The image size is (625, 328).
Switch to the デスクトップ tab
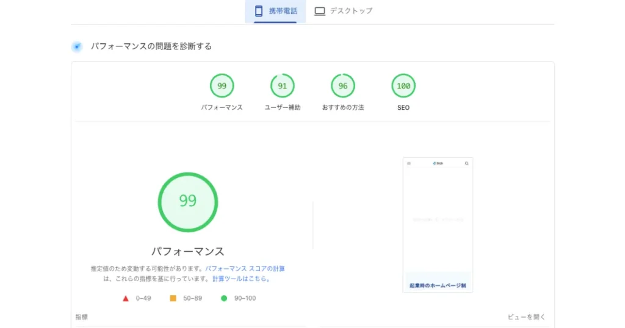click(343, 11)
